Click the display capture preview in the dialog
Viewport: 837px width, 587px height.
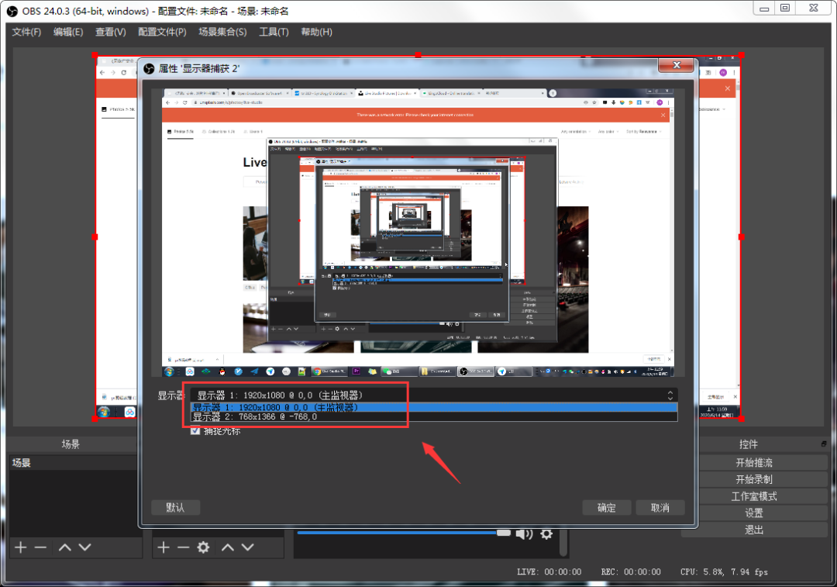click(x=418, y=233)
